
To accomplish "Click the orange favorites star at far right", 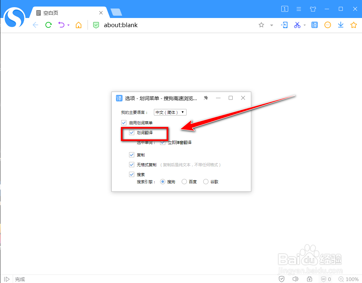I will 354,25.
